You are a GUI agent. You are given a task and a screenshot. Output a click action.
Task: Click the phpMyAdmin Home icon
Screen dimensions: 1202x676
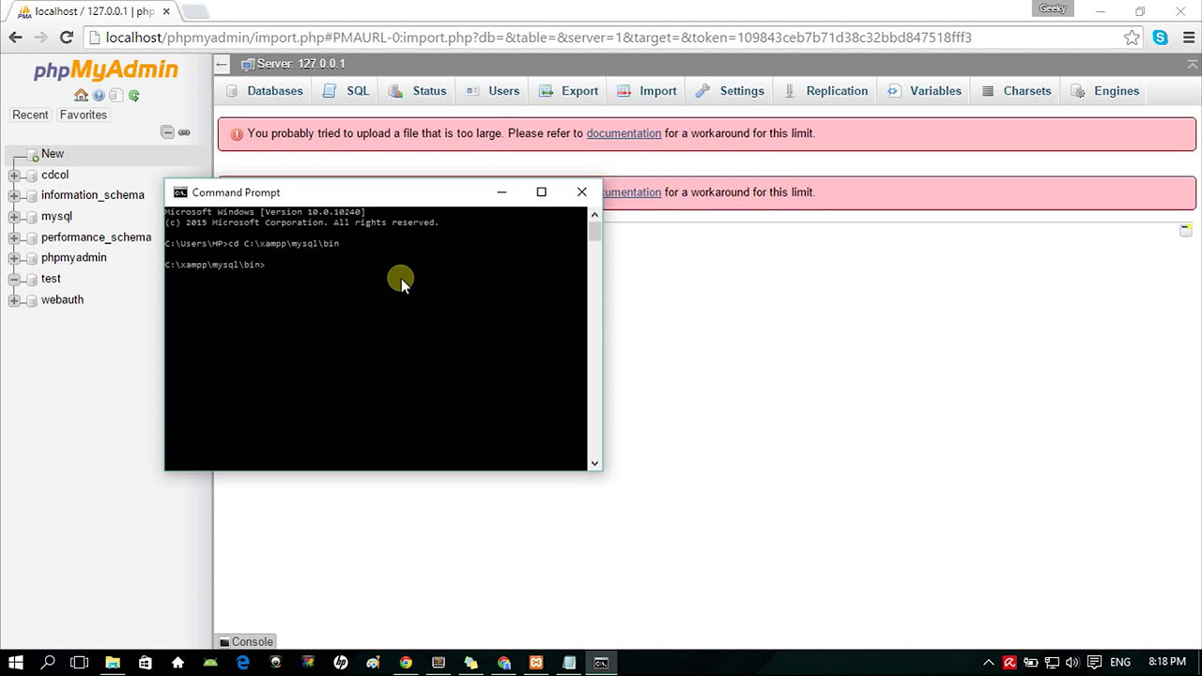[81, 96]
